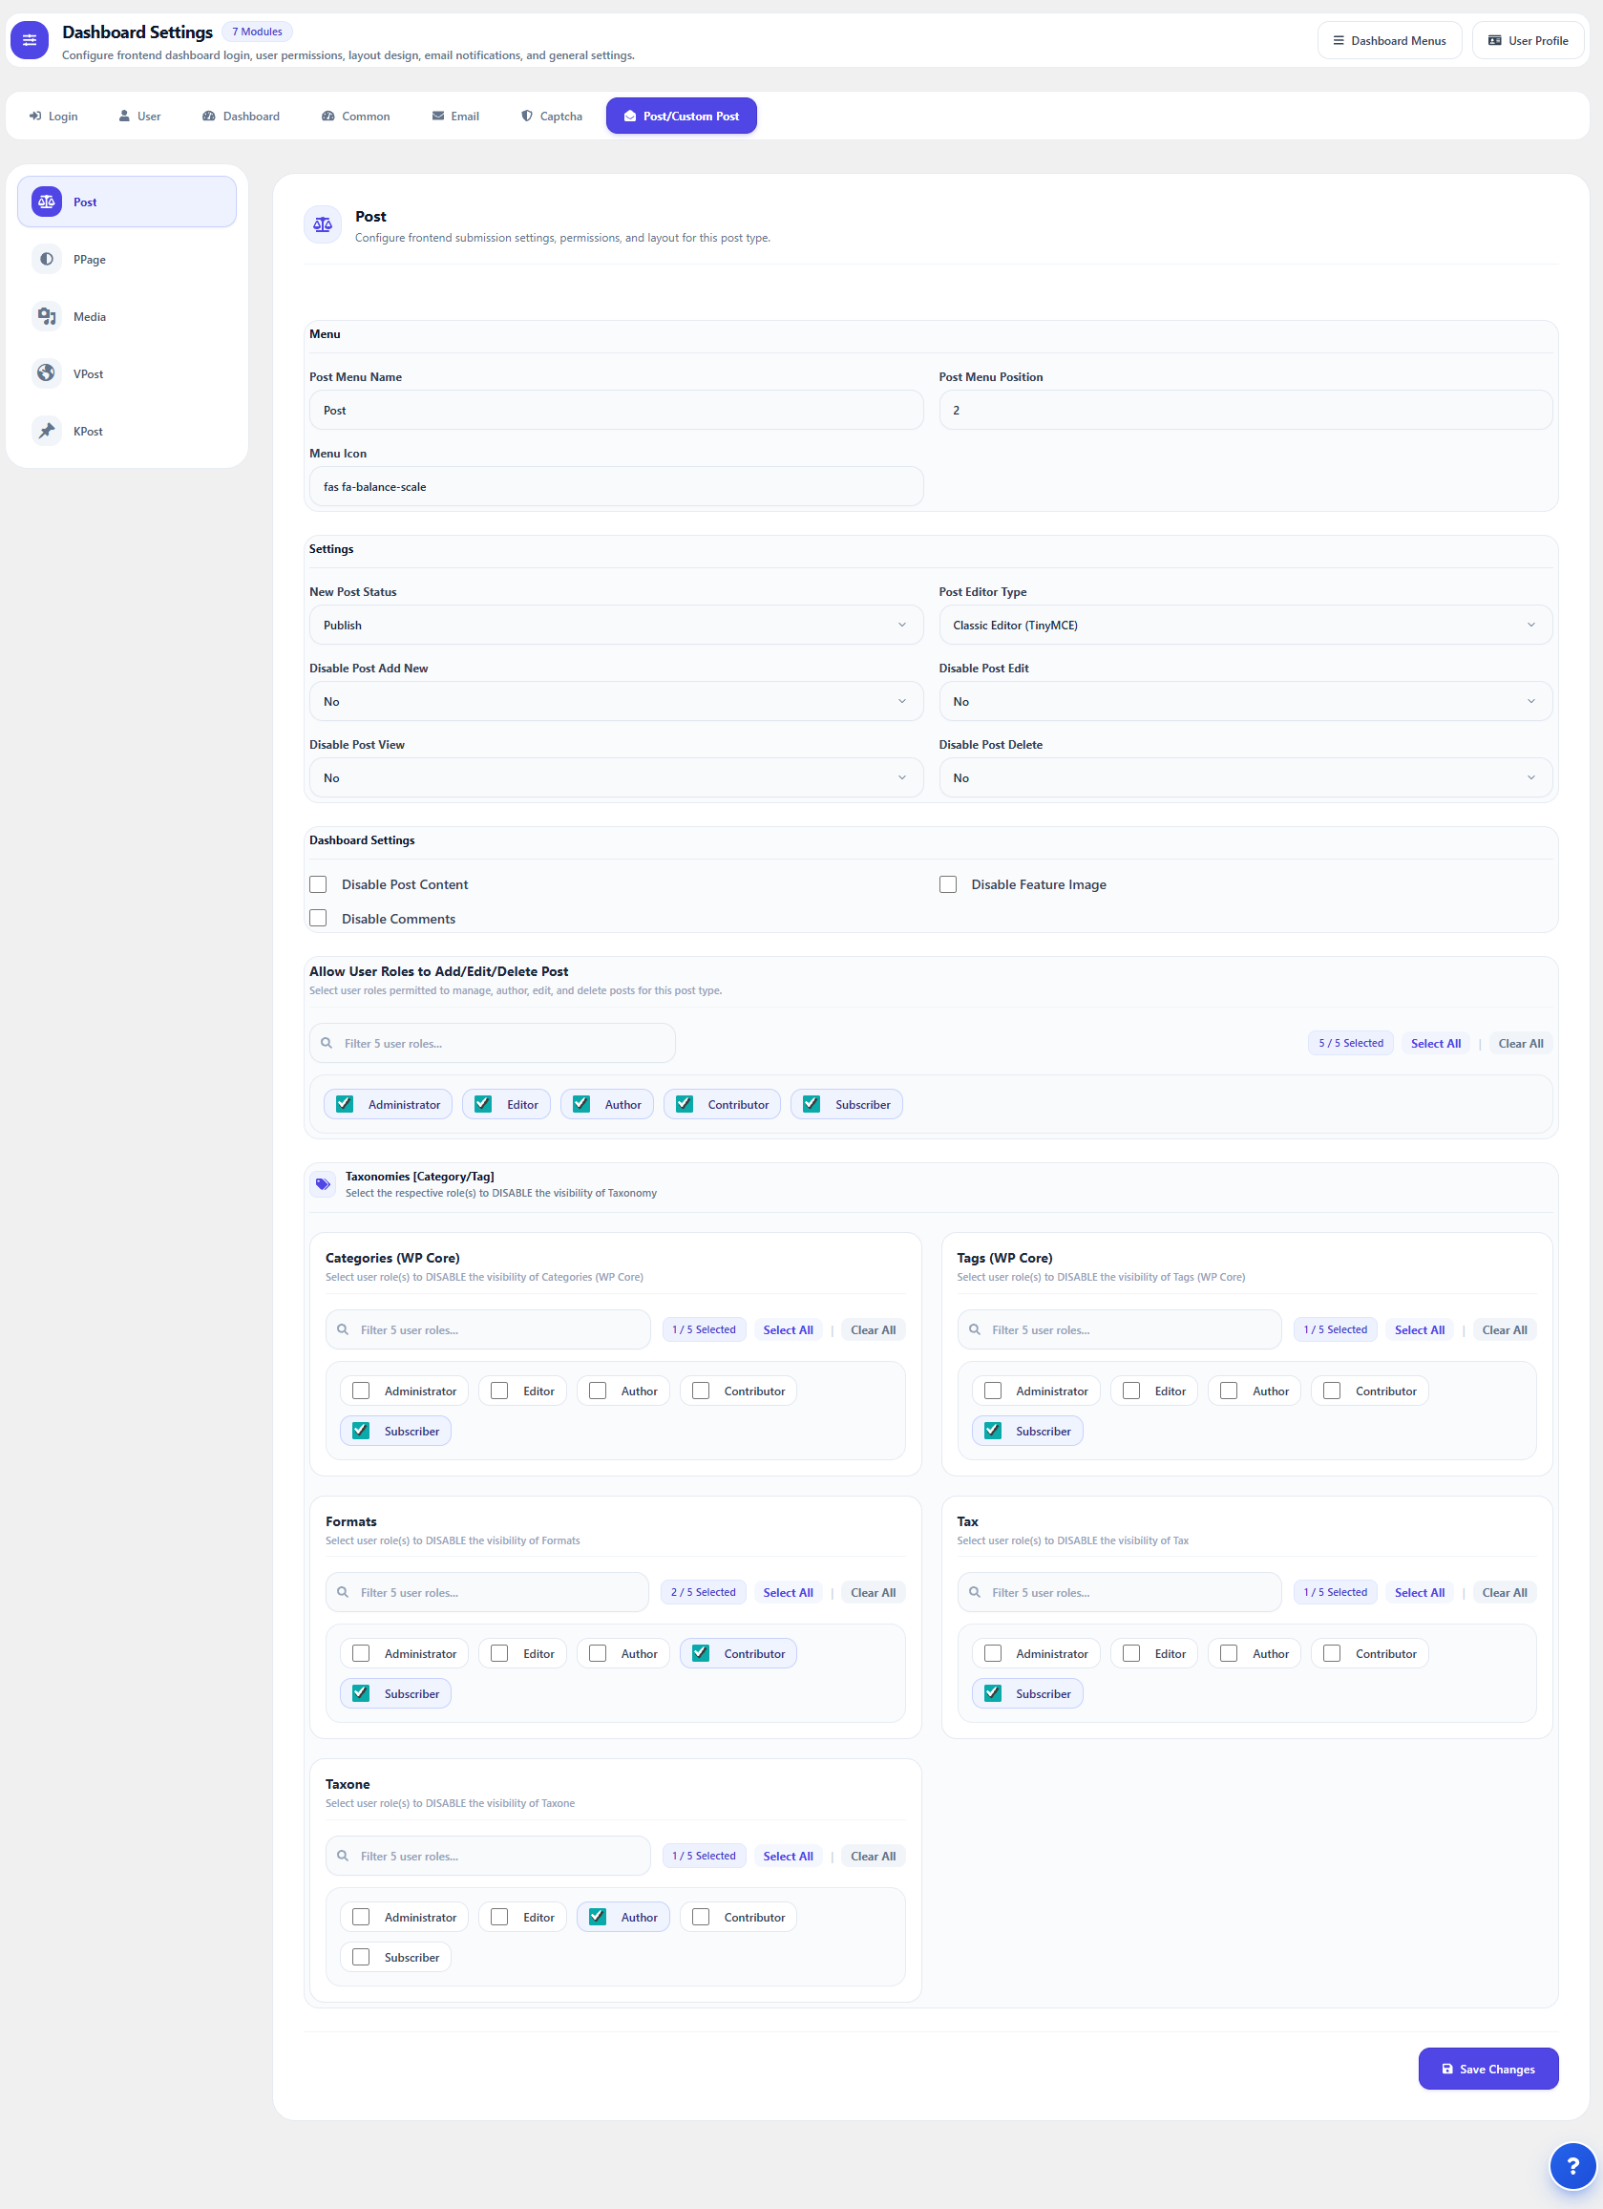Screen dimensions: 1603x2209
Task: Click the Media icon in sidebar
Action: click(x=47, y=316)
